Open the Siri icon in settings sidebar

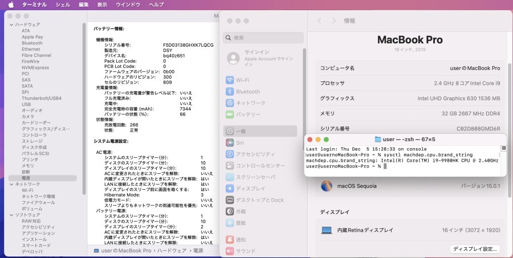point(230,142)
